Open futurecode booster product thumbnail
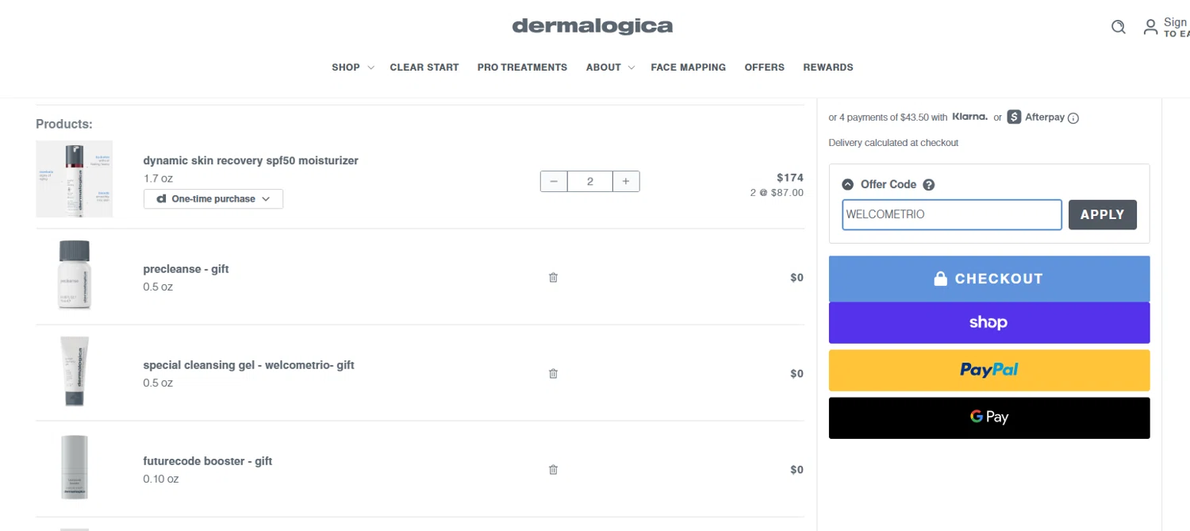Image resolution: width=1190 pixels, height=531 pixels. coord(75,467)
